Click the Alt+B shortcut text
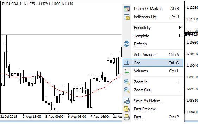 pyautogui.click(x=174, y=9)
